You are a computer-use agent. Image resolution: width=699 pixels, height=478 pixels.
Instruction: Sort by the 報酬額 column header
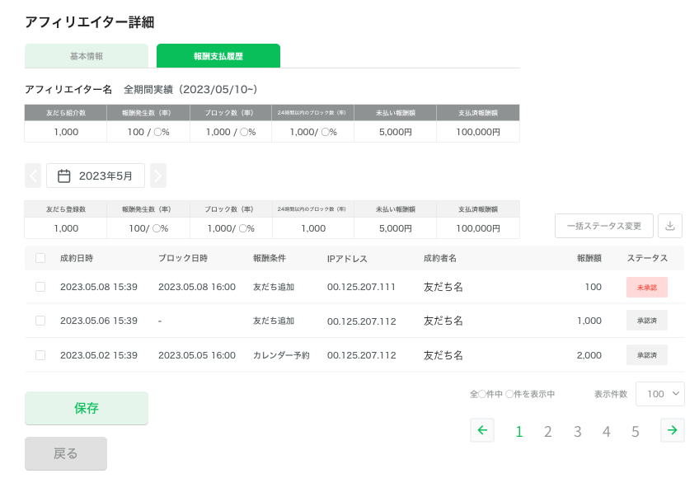point(589,258)
